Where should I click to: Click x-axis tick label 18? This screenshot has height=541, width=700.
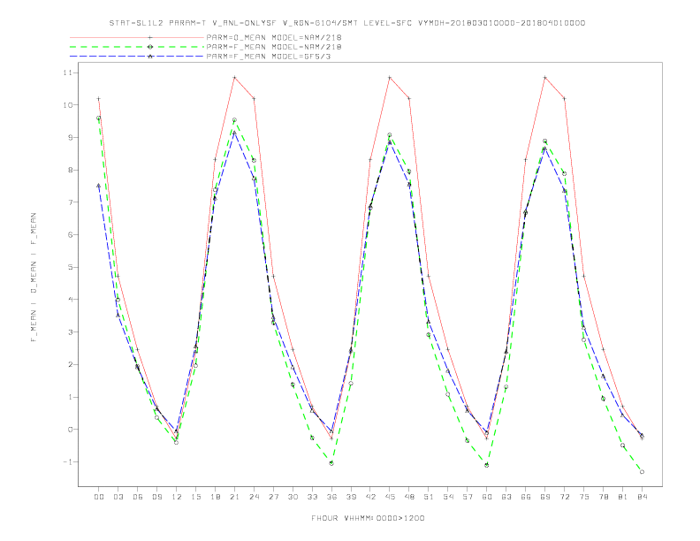[x=215, y=497]
